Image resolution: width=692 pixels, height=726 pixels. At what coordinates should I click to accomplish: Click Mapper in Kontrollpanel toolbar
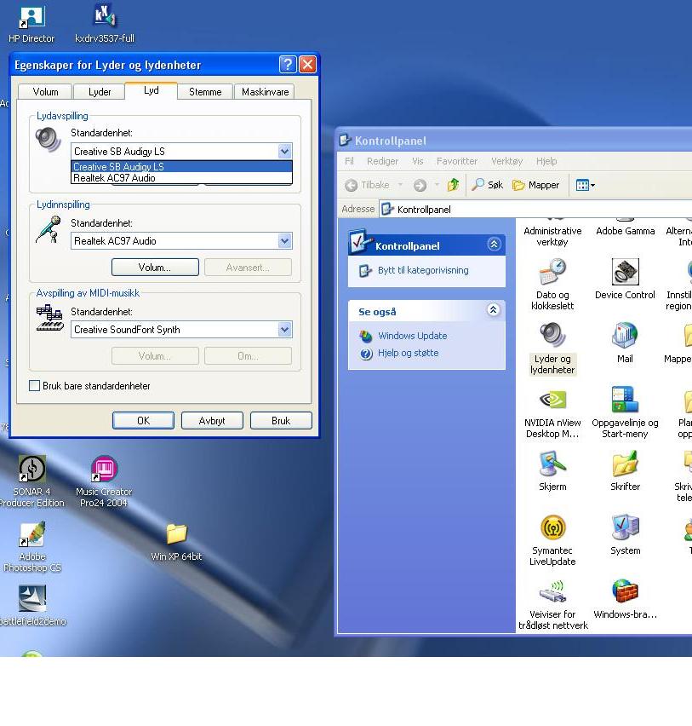[535, 185]
